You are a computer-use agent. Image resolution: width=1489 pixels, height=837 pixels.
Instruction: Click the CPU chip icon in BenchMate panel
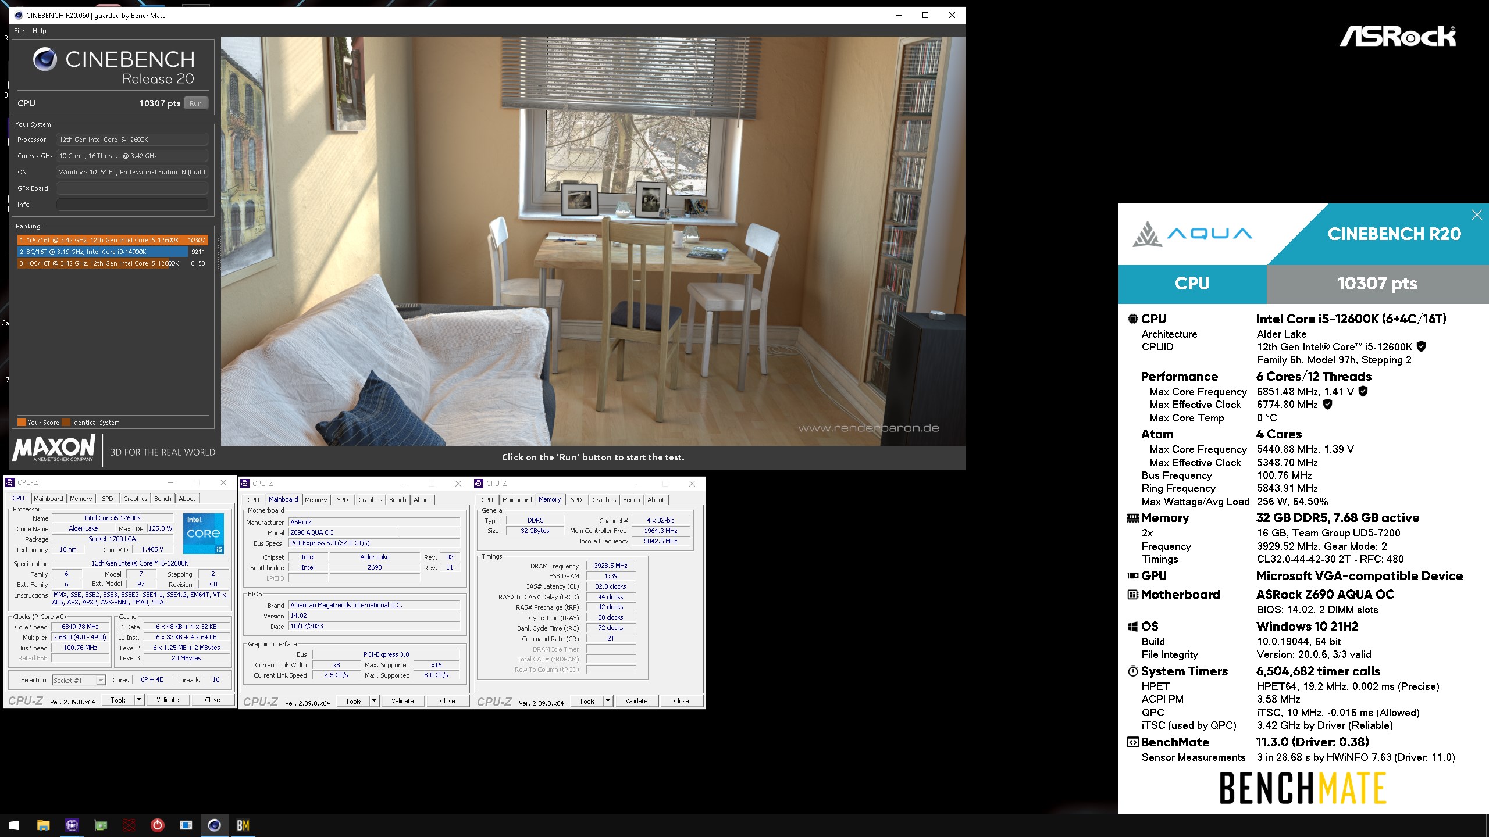1132,319
